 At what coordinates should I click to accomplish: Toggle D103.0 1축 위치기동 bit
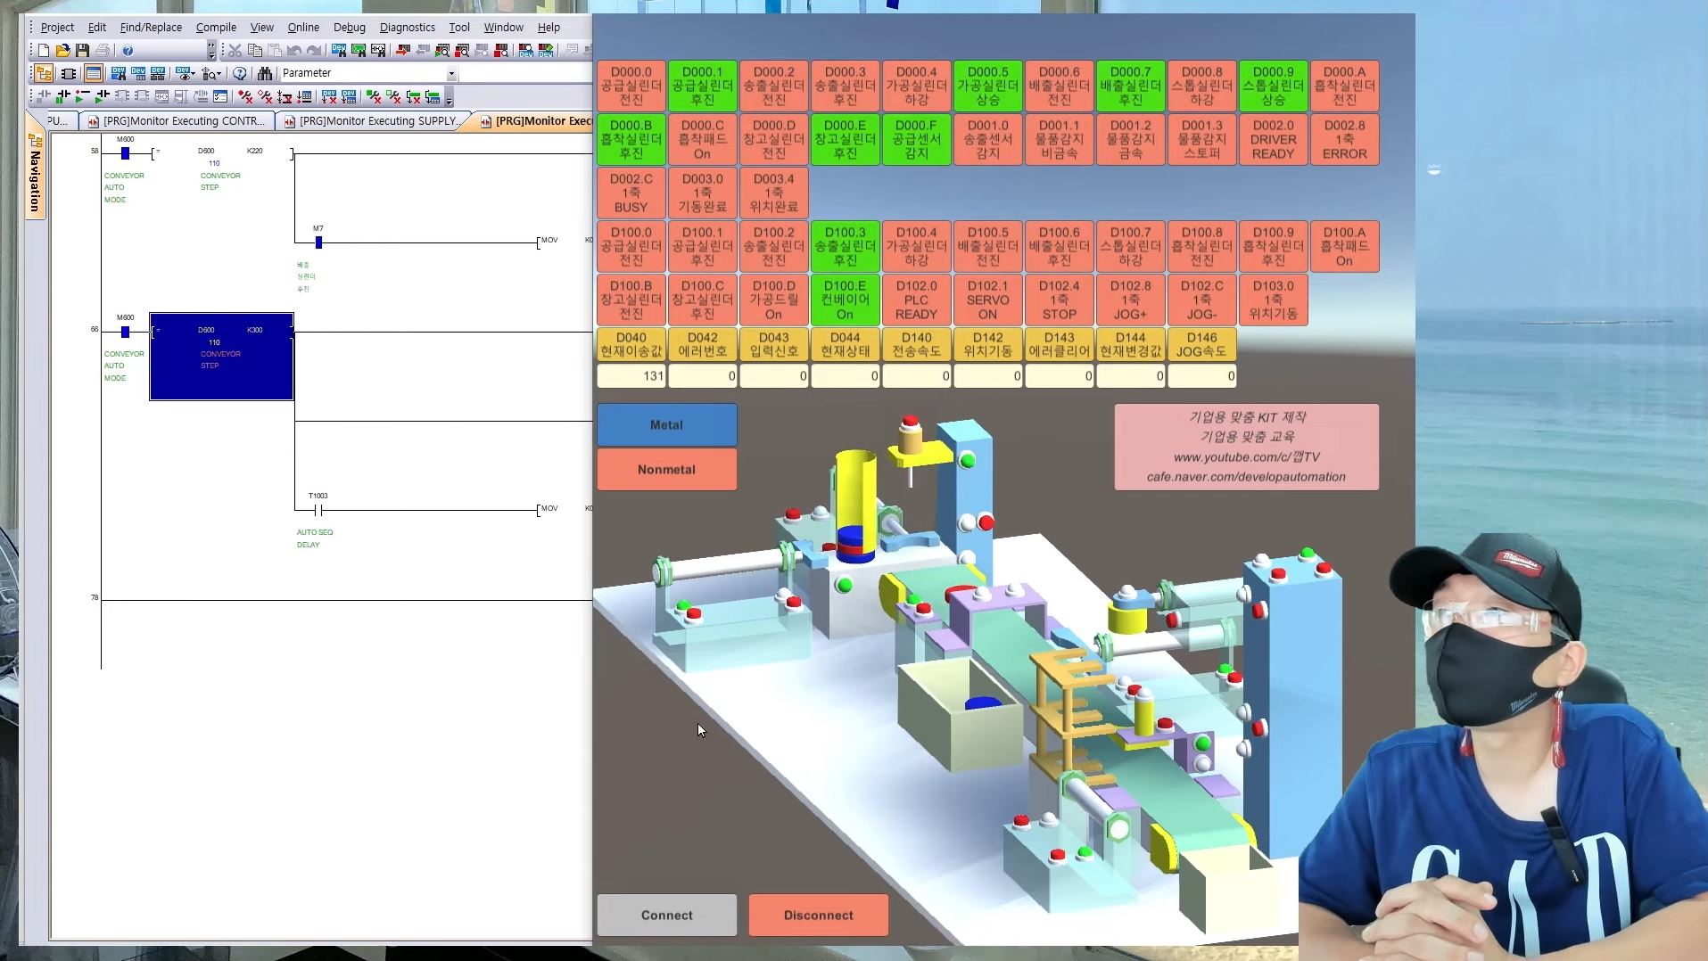pyautogui.click(x=1273, y=300)
